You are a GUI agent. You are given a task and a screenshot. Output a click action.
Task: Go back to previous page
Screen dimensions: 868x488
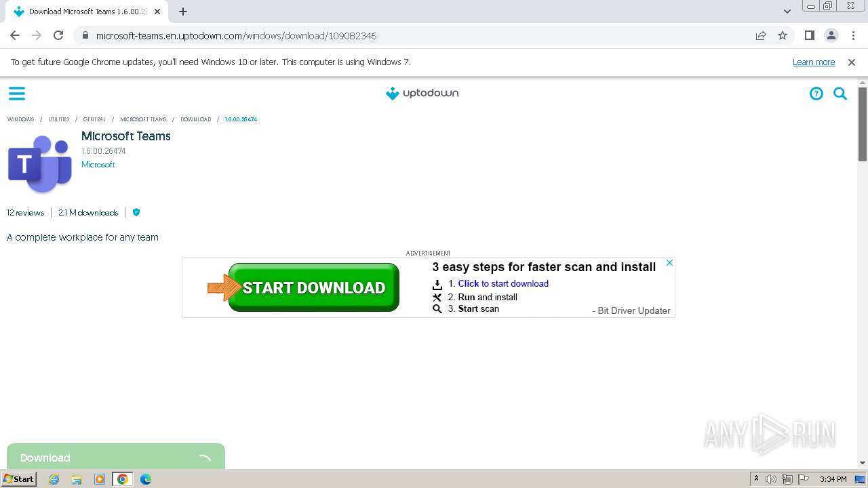coord(15,35)
